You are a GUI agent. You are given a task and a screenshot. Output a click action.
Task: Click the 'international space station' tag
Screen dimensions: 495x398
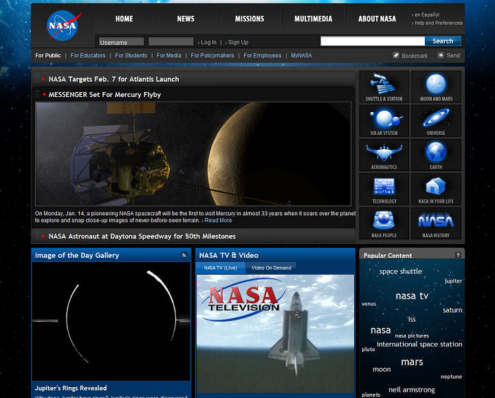coord(419,344)
